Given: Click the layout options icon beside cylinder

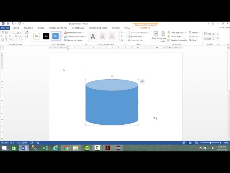Looking at the screenshot, I should tap(142, 82).
